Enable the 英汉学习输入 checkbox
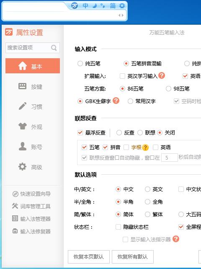This screenshot has height=269, width=201. 122,76
